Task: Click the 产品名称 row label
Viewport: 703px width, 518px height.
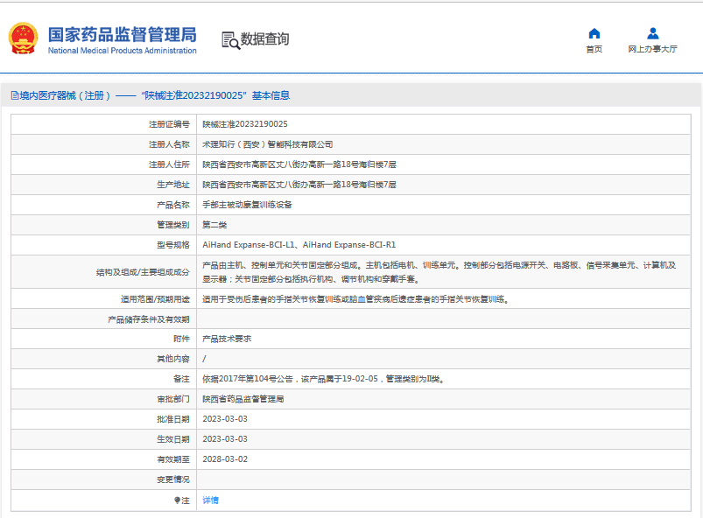Action: coord(173,205)
